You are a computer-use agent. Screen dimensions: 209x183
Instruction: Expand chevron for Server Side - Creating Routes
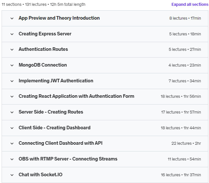pos(12,112)
